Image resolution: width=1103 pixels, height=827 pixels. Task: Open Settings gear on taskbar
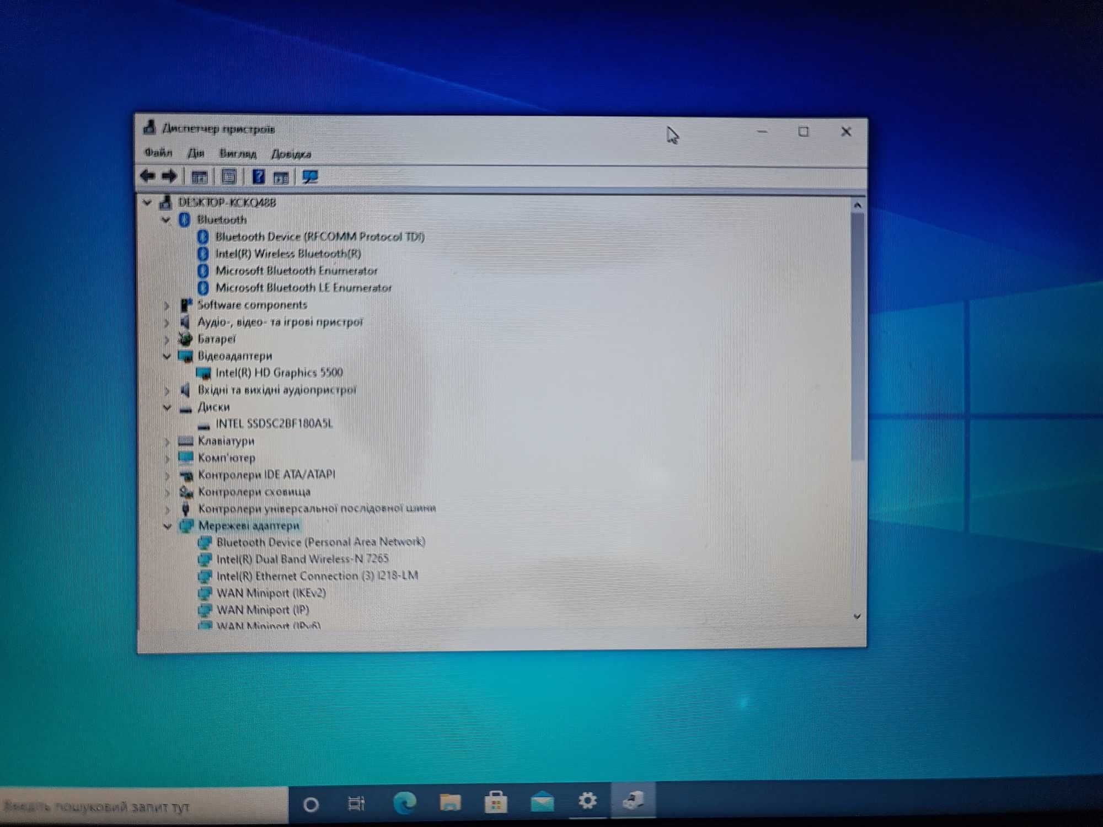click(x=587, y=800)
